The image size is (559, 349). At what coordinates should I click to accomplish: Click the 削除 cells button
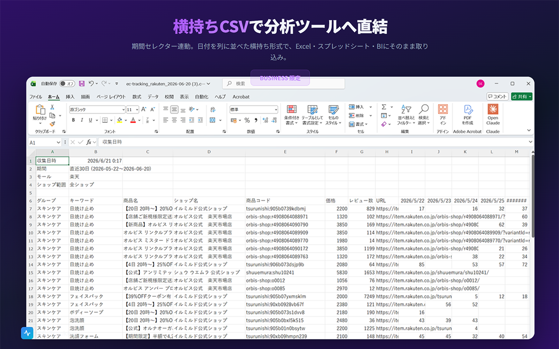(x=359, y=116)
